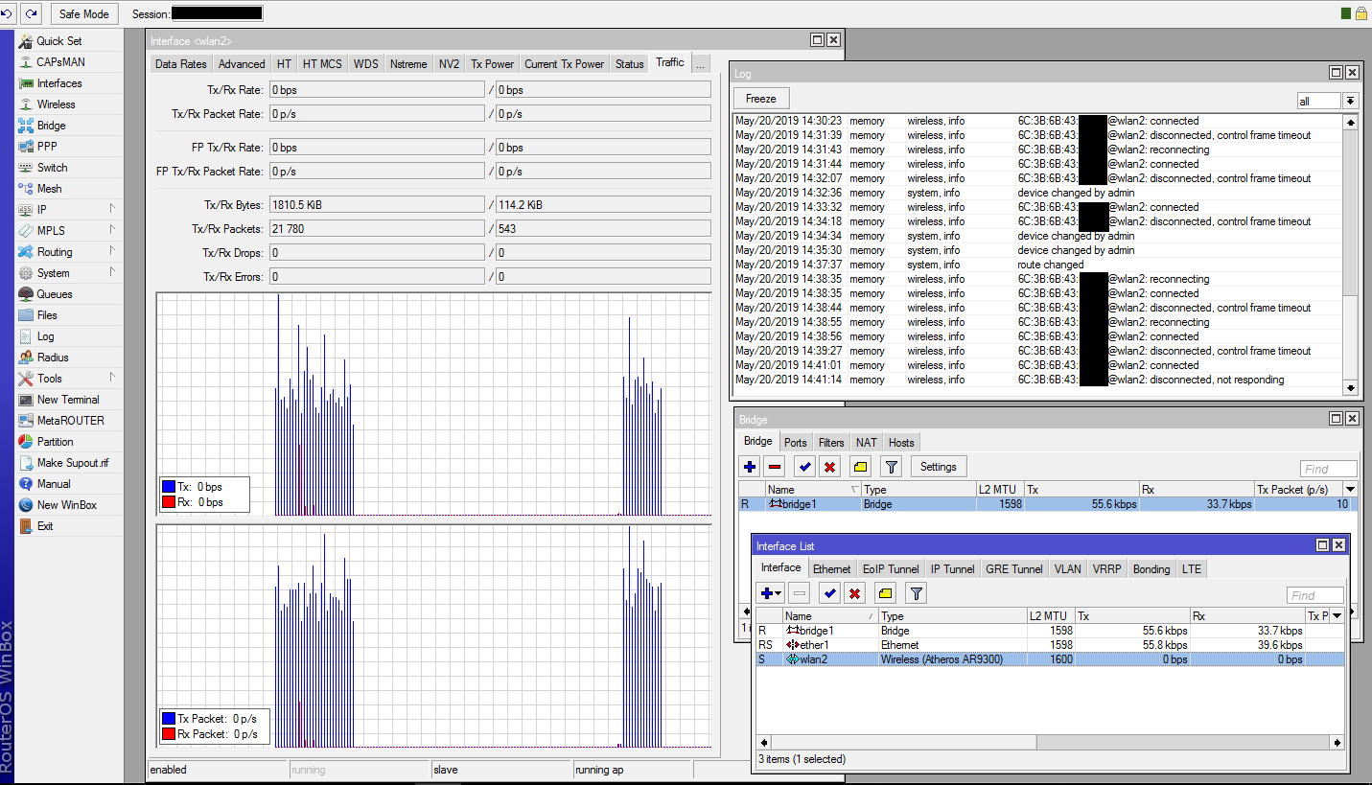Open more tabs '...' in wlan2 window

point(701,63)
